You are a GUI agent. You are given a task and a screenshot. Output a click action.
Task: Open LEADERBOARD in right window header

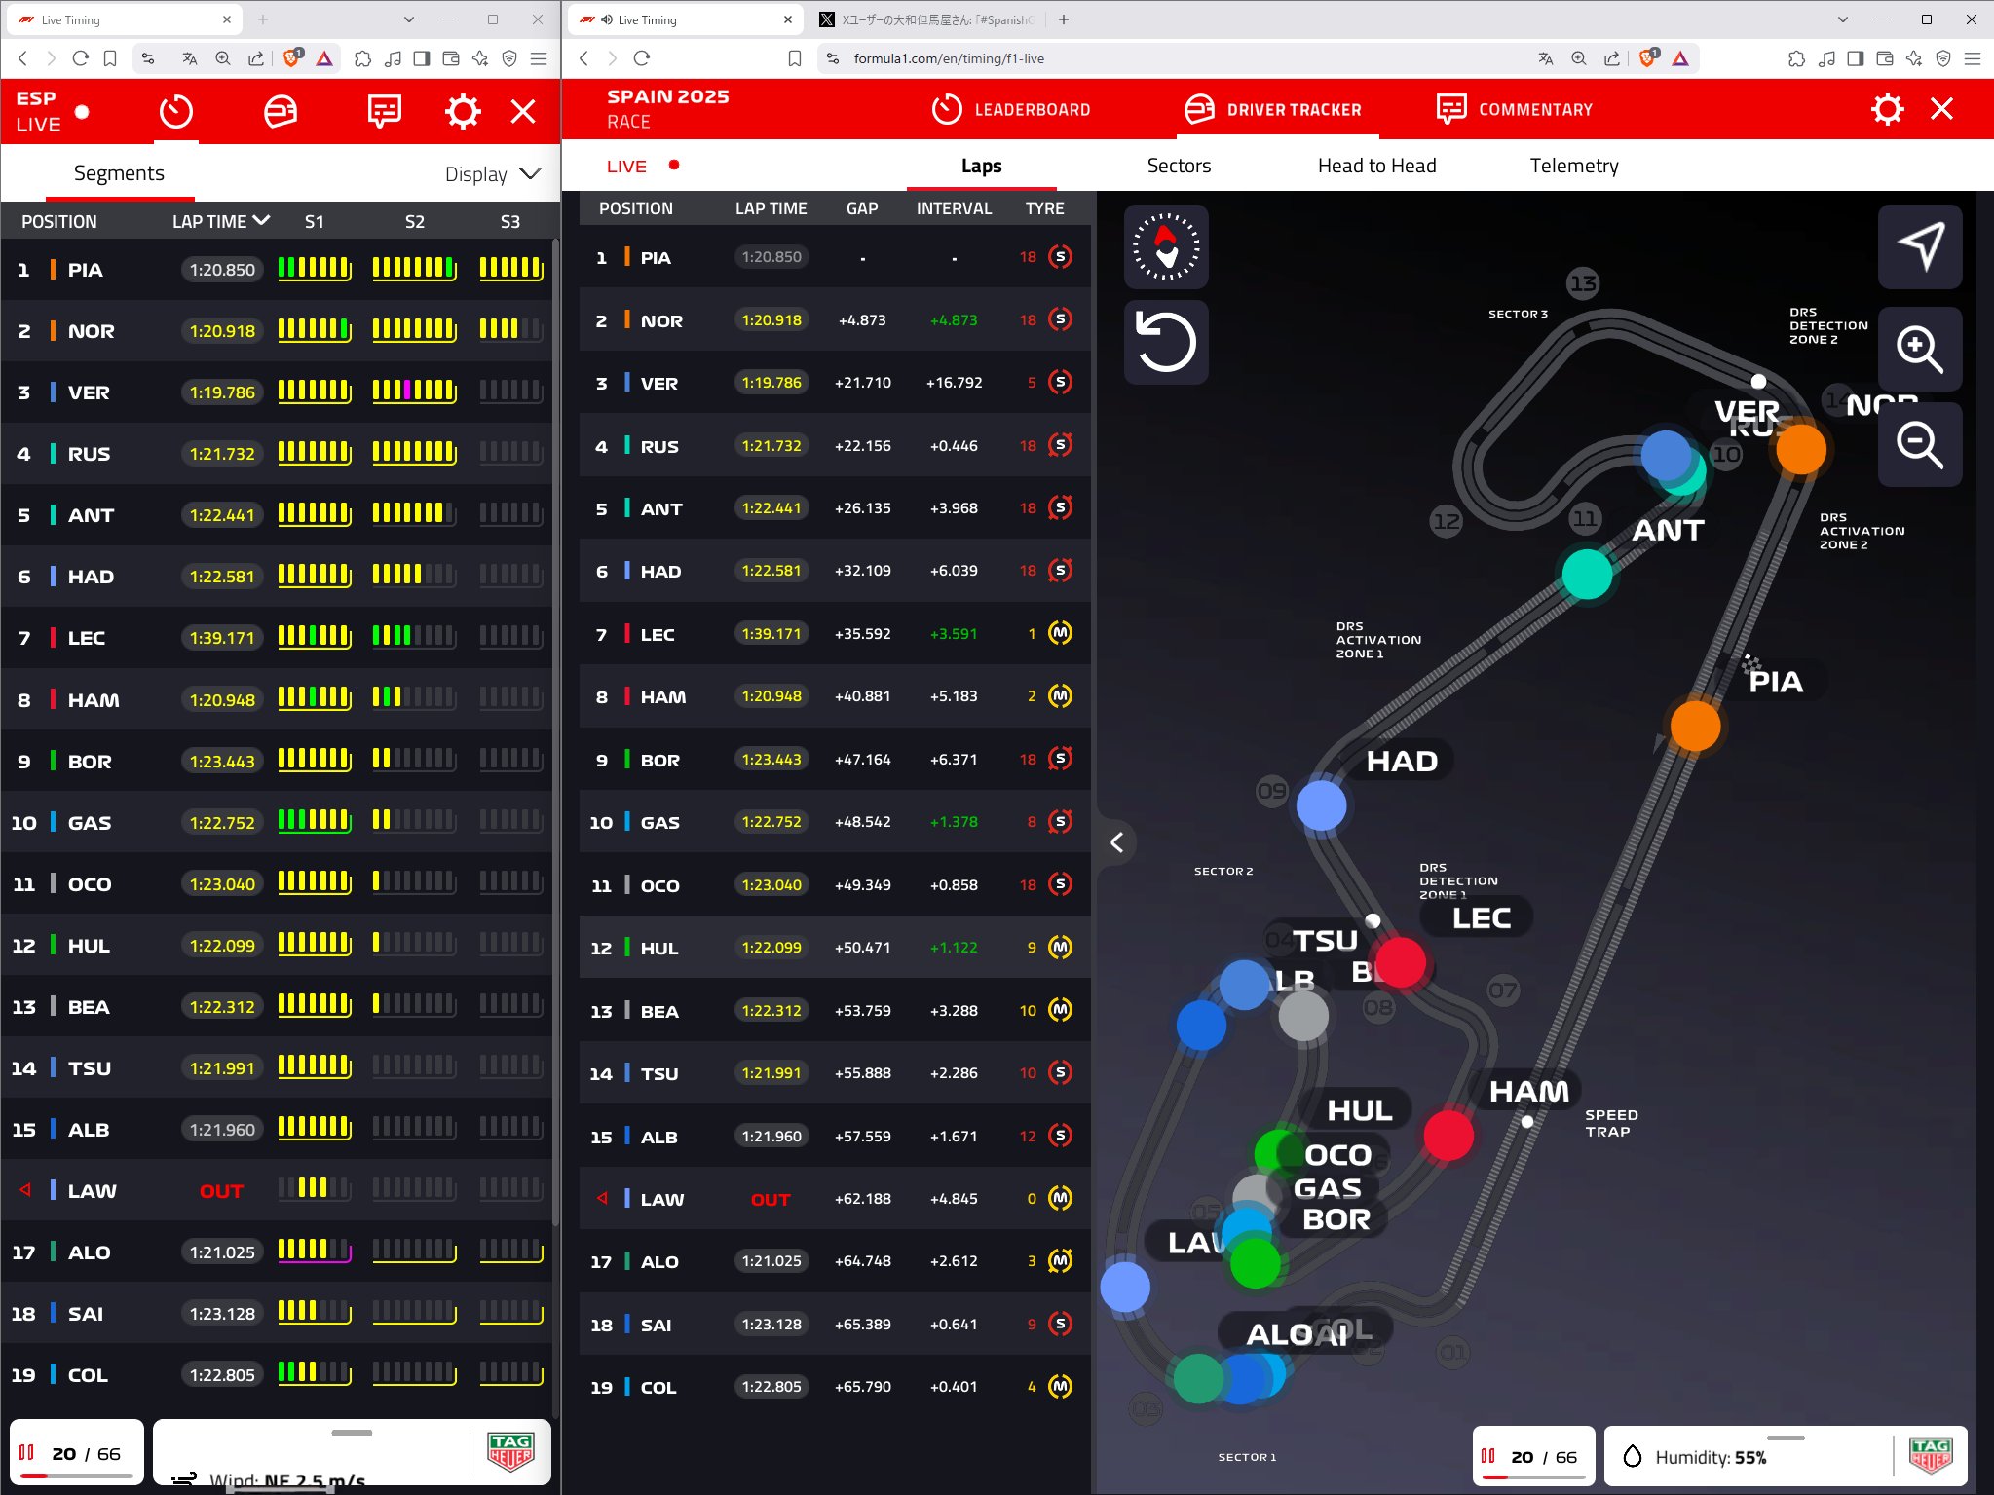(x=1011, y=110)
